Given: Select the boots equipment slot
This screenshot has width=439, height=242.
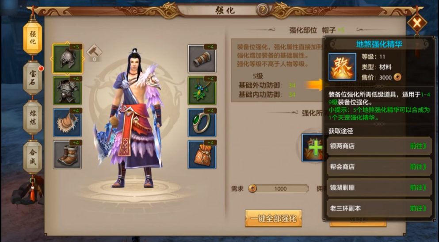Looking at the screenshot, I should coord(67,154).
